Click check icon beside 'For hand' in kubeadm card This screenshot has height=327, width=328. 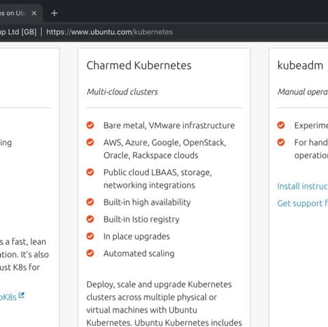pos(281,142)
